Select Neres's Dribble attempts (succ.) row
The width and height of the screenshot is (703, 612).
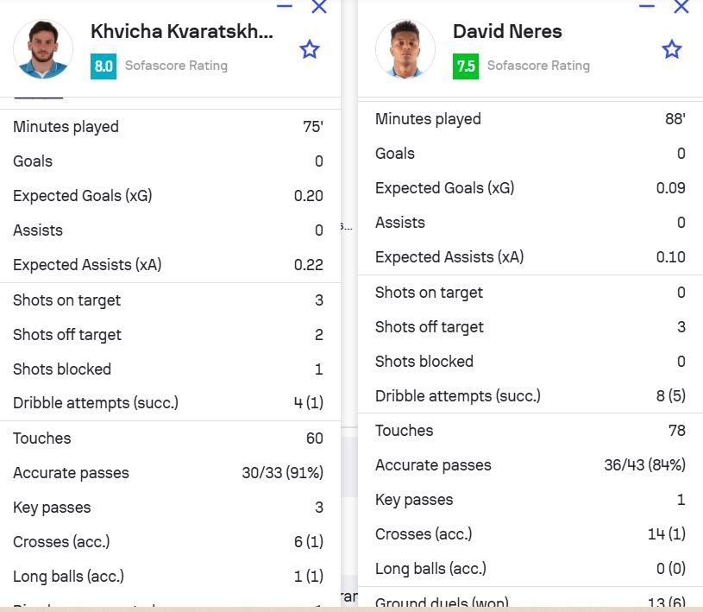pyautogui.click(x=530, y=396)
